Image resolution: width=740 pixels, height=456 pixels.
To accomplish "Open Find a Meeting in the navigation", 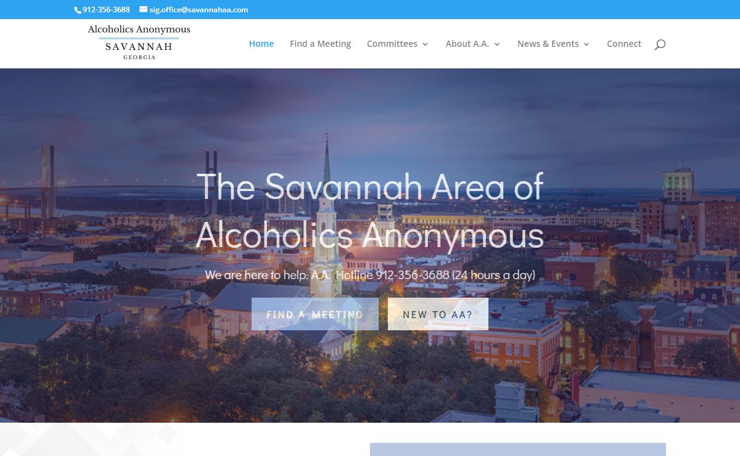I will [320, 44].
